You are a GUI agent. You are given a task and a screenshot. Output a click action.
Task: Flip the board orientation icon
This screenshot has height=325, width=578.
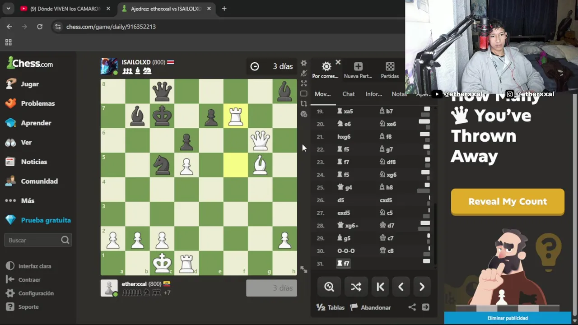pos(304,104)
